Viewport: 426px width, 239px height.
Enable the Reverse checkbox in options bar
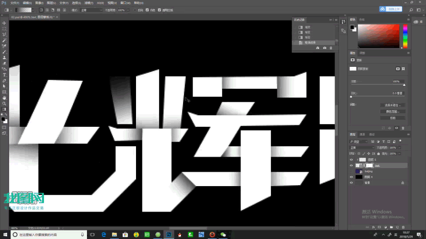135,10
